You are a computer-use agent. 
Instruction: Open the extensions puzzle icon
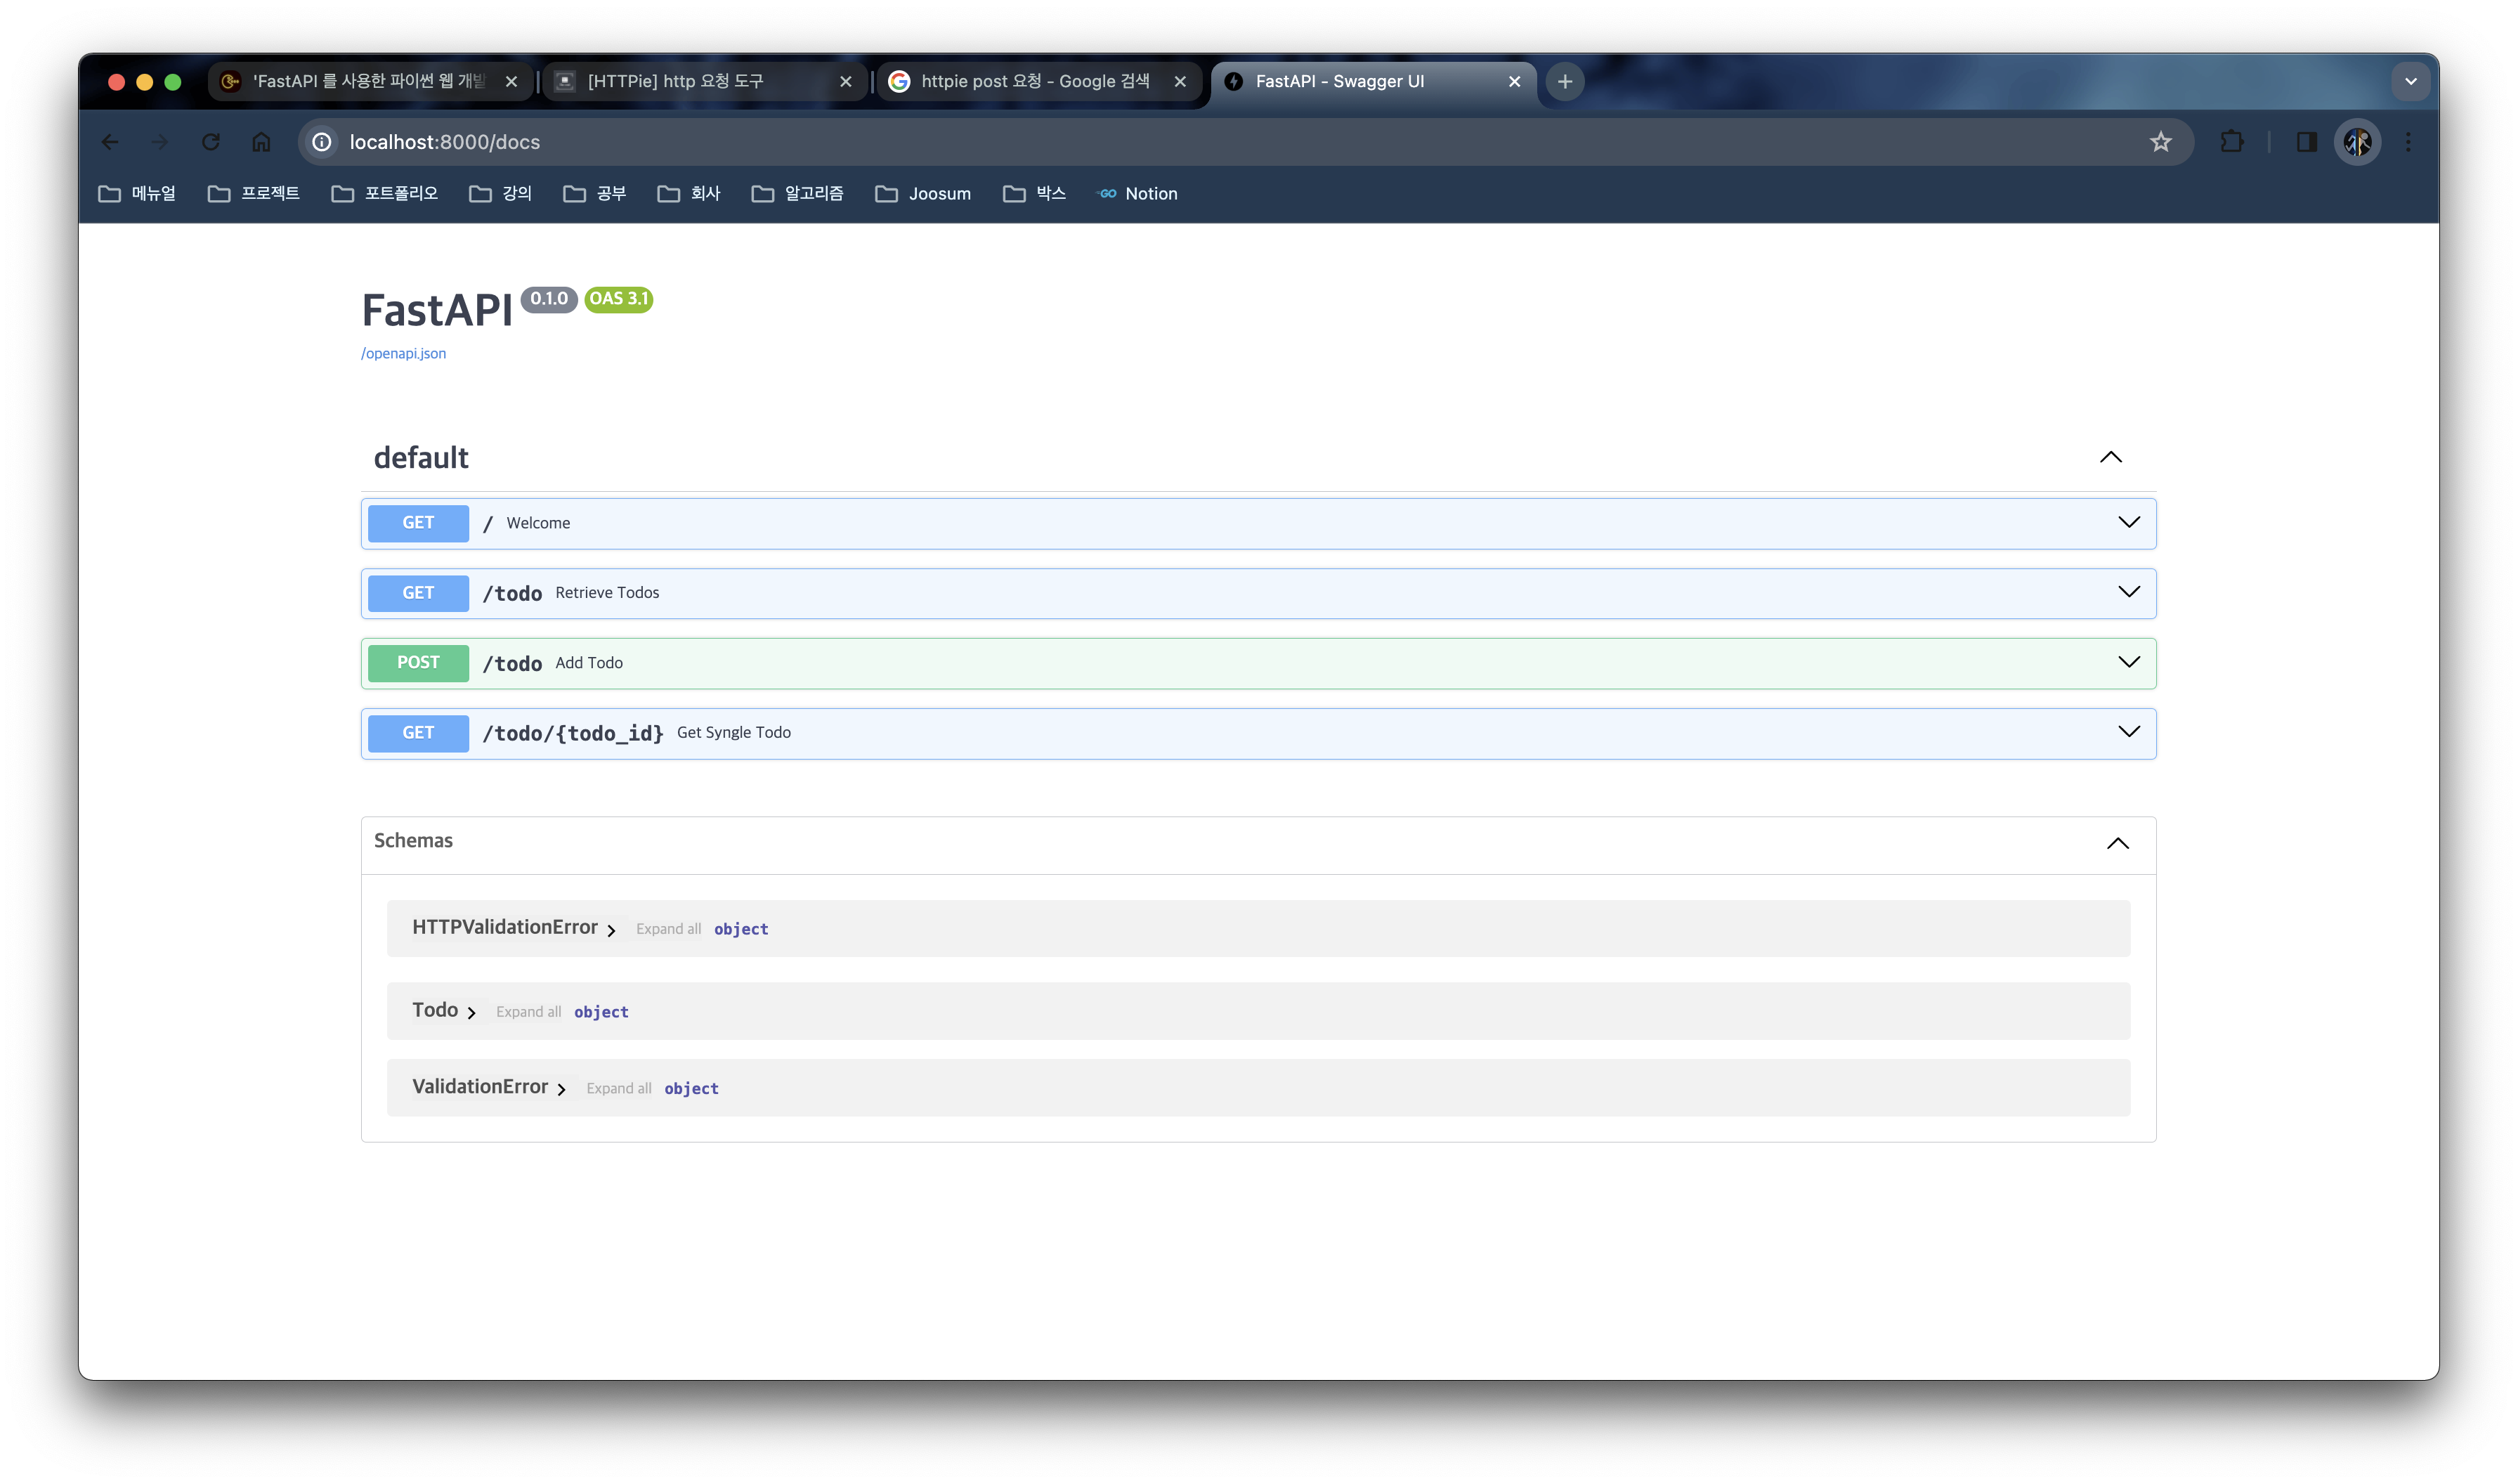point(2231,142)
